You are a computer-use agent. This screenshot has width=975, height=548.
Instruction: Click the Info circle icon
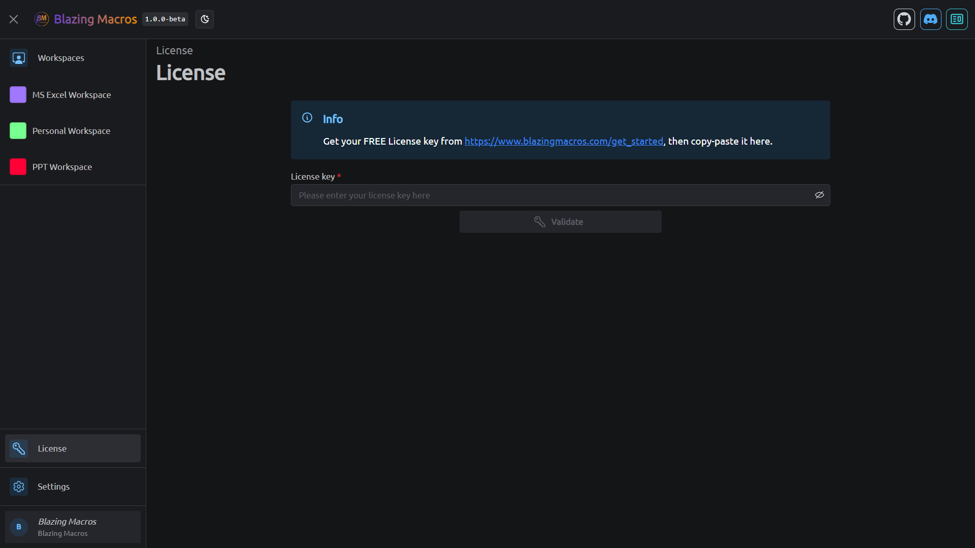(x=307, y=118)
